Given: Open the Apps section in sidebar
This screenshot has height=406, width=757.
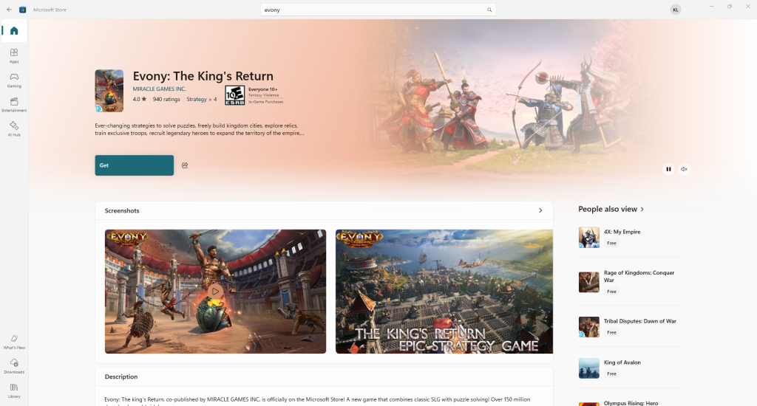Looking at the screenshot, I should click(14, 55).
